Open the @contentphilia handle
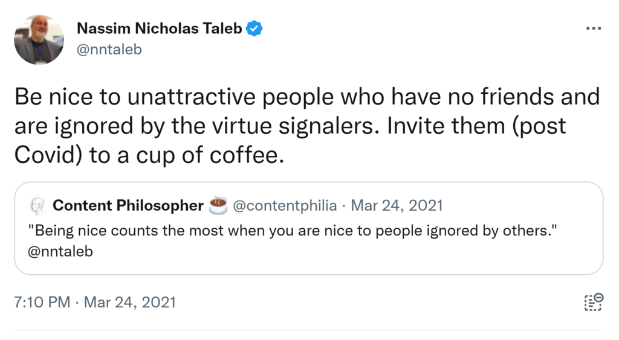This screenshot has width=619, height=340. (x=285, y=206)
